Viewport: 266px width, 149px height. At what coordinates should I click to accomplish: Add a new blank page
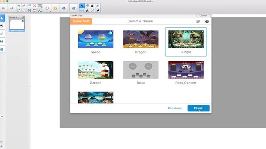tap(19, 11)
